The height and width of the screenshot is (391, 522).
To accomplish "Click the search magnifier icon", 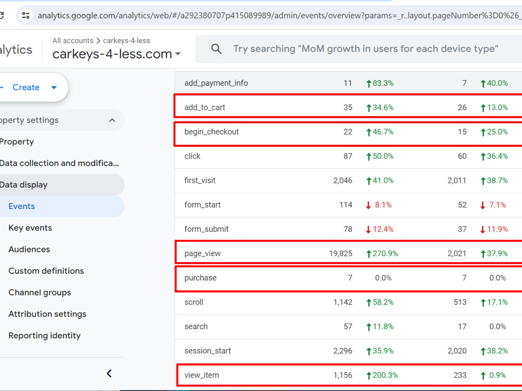I will [x=217, y=49].
